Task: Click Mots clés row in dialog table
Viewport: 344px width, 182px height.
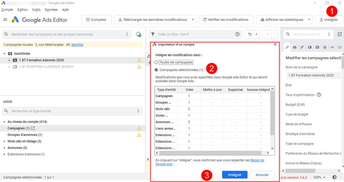Action: (213, 109)
